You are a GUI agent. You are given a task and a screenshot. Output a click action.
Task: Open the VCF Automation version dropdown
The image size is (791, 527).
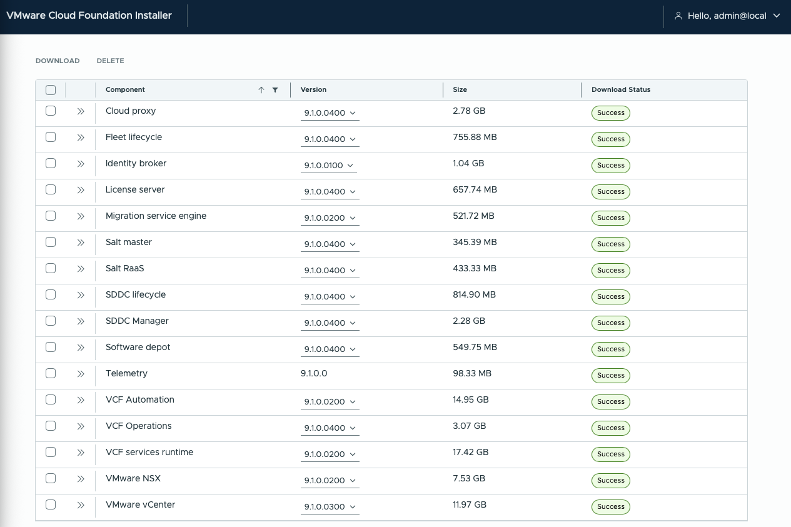pos(330,402)
